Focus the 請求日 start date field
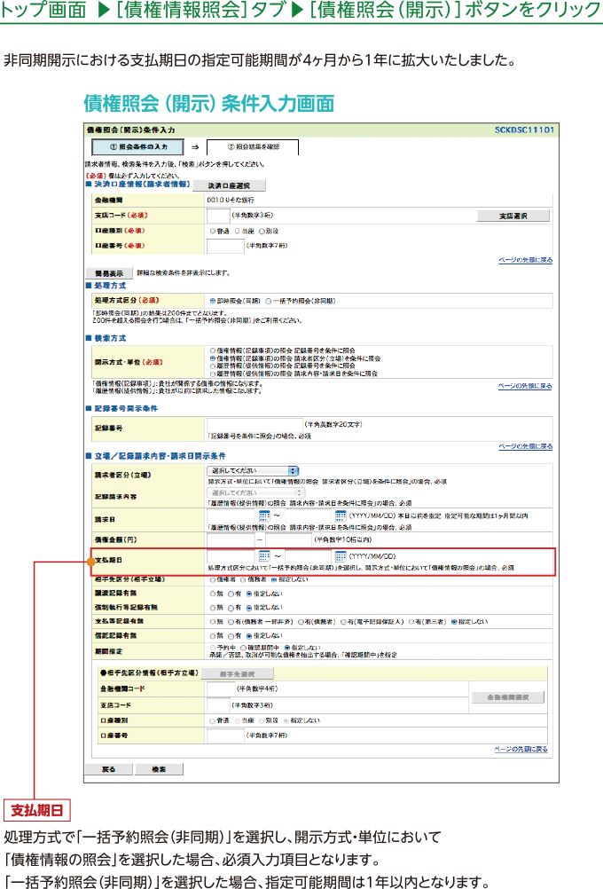The image size is (603, 889). 231,516
